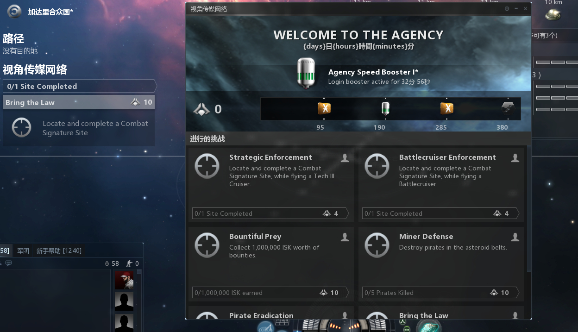
Task: Click the member count icon beside 58 in chat
Action: (107, 263)
